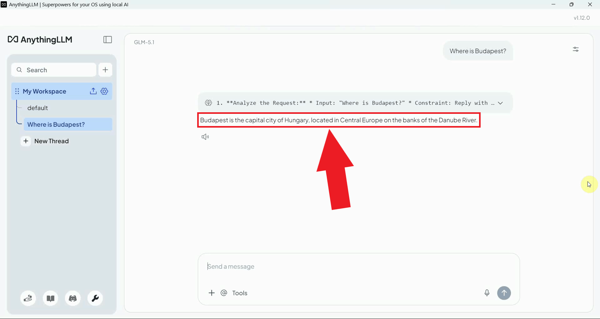
Task: Open the Discord community icon
Action: 73,298
